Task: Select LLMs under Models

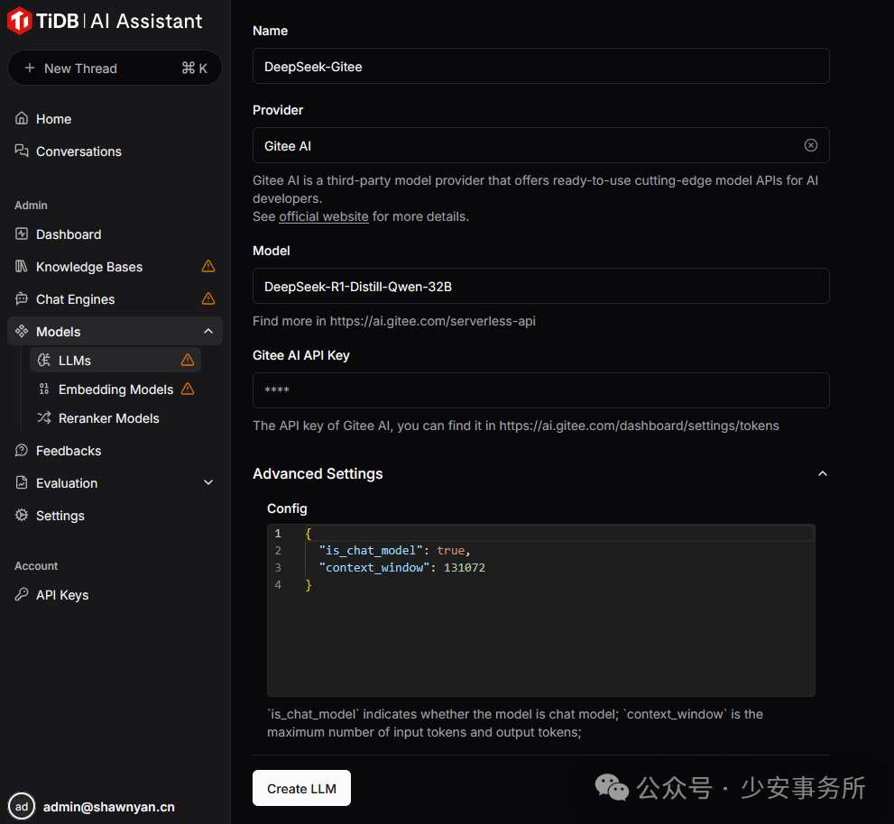Action: (115, 360)
